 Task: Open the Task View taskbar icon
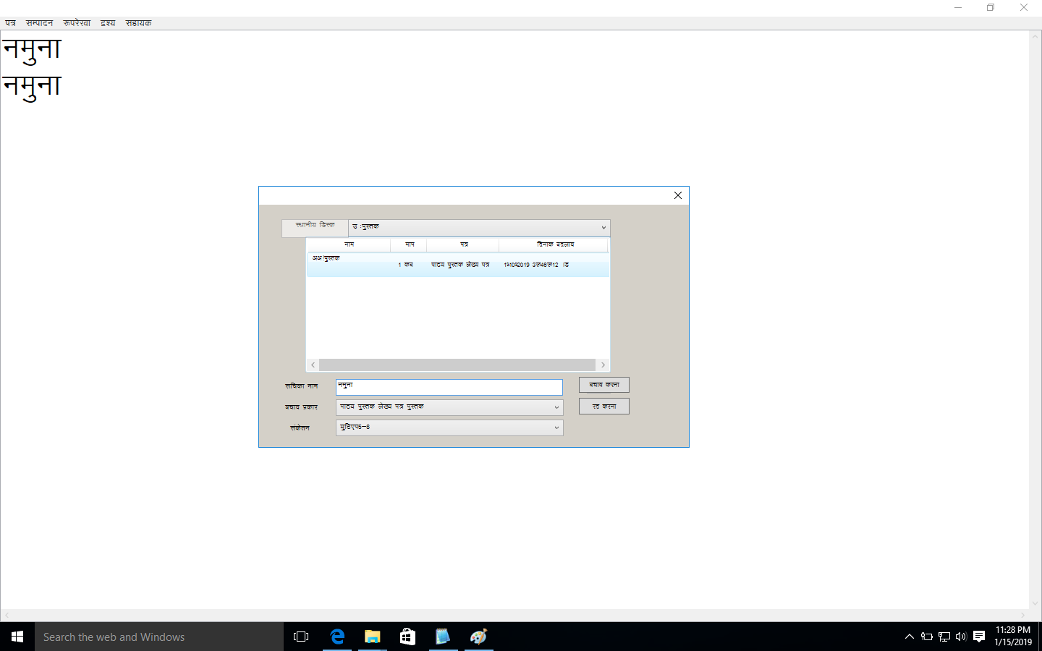[301, 637]
